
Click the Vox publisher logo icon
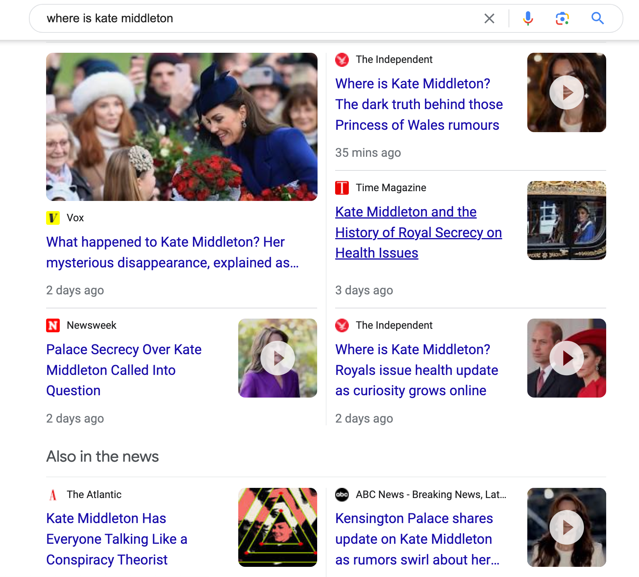pyautogui.click(x=53, y=218)
